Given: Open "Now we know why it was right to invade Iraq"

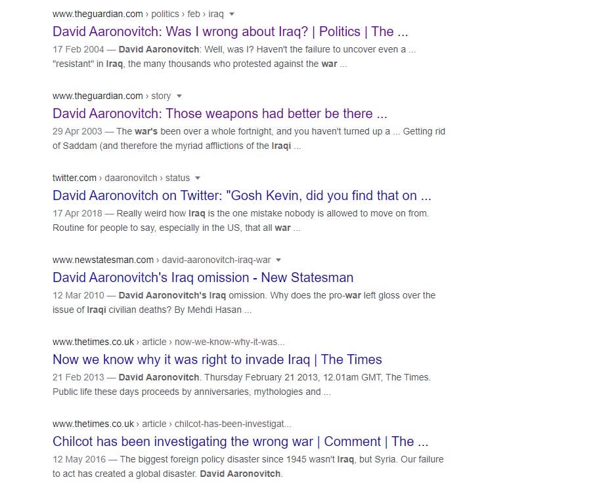Looking at the screenshot, I should pos(217,359).
